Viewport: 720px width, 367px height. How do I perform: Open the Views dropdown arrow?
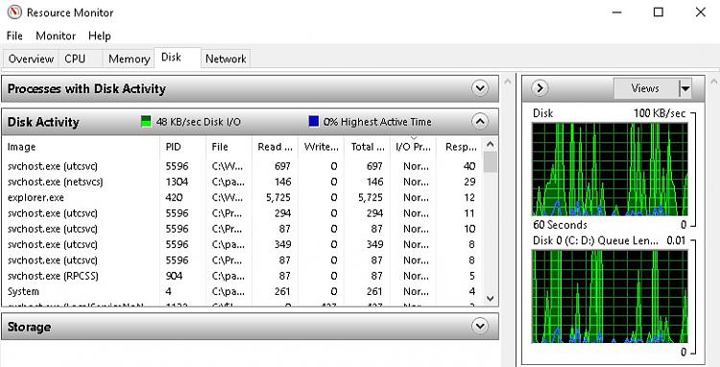(685, 88)
